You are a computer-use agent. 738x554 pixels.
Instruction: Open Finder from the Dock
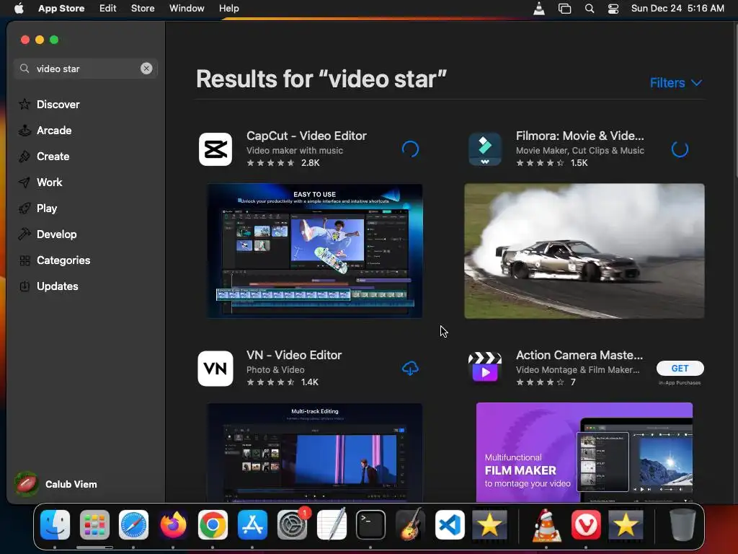coord(55,525)
